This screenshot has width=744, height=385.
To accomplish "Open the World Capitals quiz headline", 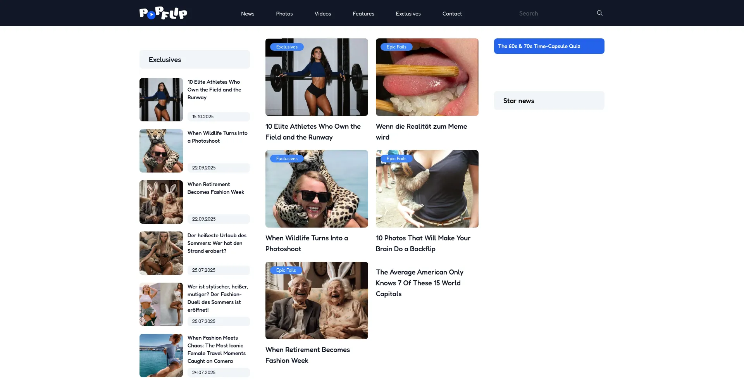I will [419, 283].
